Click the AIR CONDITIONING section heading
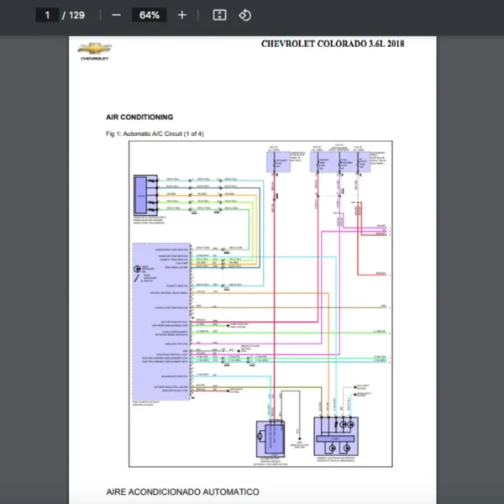504x504 pixels. (139, 118)
